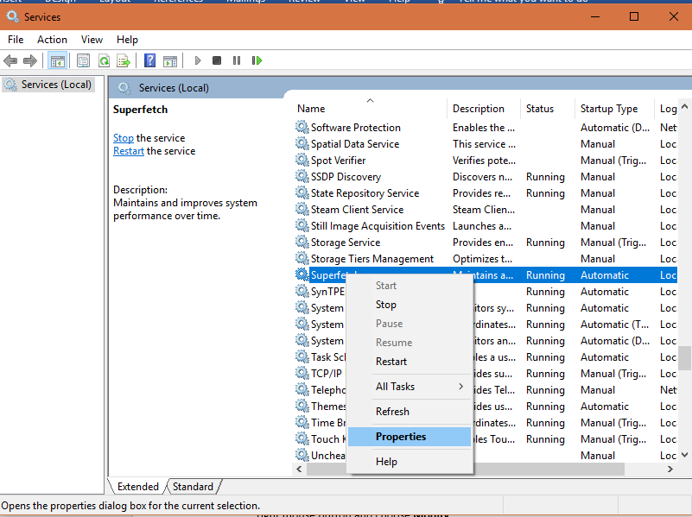The image size is (692, 517).
Task: Click the Restart Service toolbar icon
Action: 257,60
